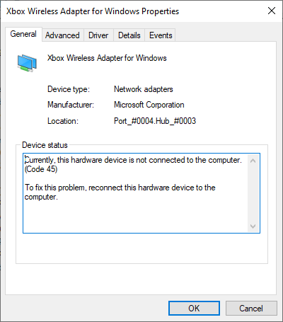The height and width of the screenshot is (322, 283).
Task: Click the Code 45 error text
Action: click(41, 169)
